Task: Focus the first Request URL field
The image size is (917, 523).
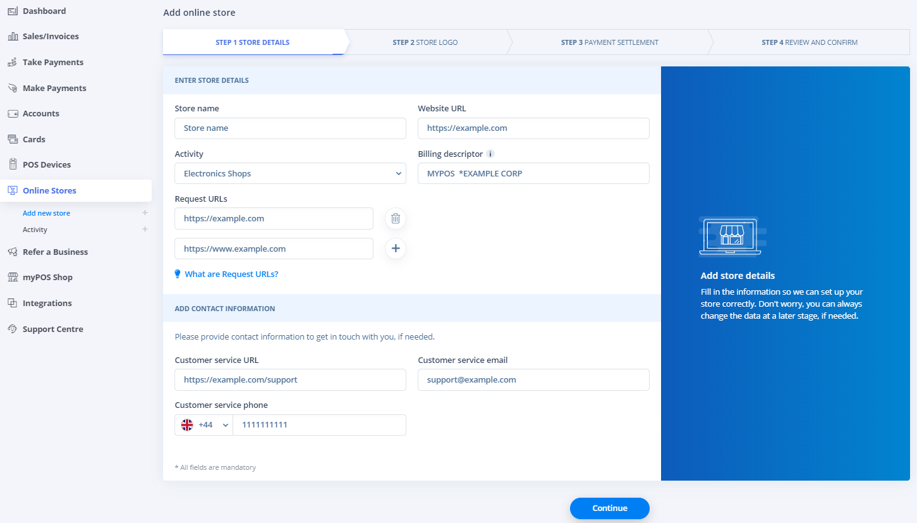Action: click(x=274, y=219)
